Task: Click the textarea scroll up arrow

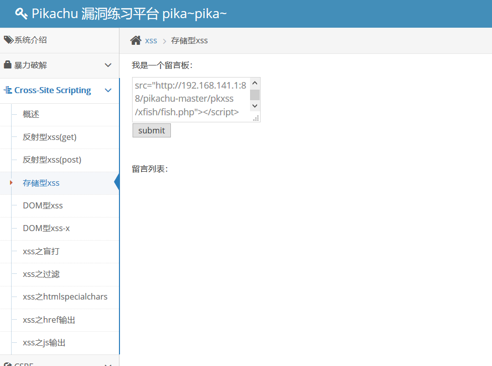Action: click(x=255, y=83)
